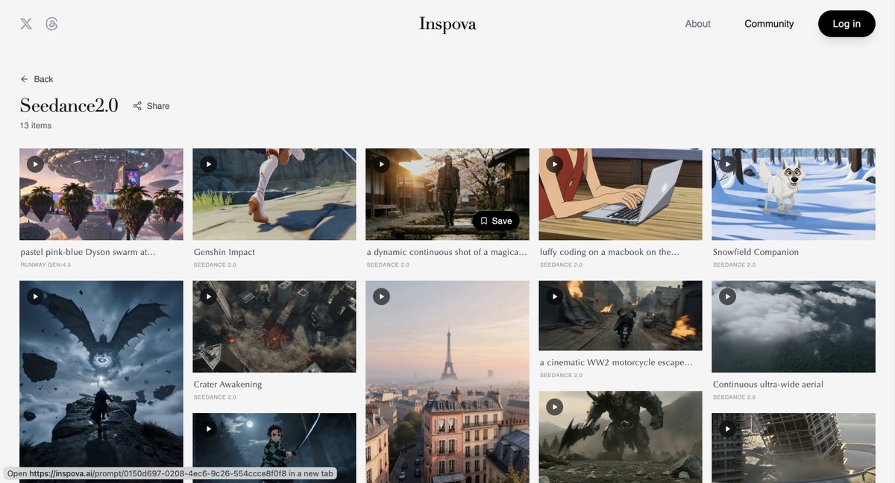This screenshot has width=895, height=483.
Task: Save the magical forest shot video
Action: (496, 221)
